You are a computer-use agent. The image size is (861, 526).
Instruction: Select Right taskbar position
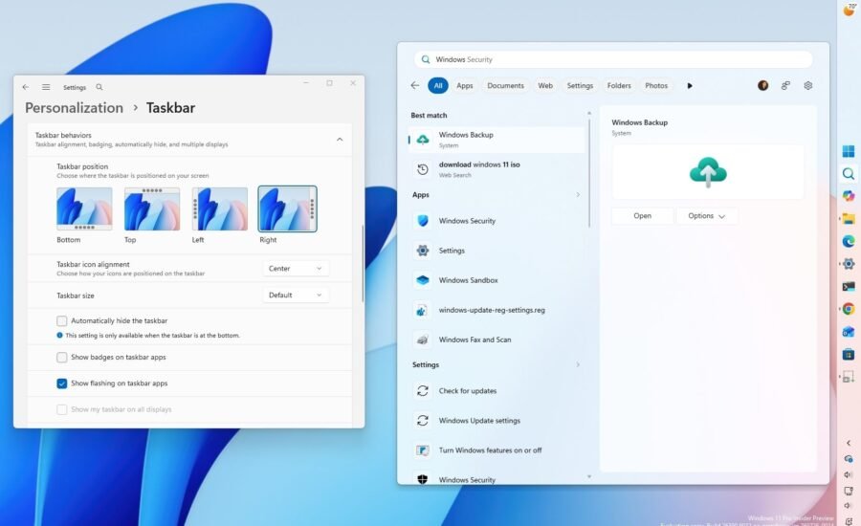[287, 208]
